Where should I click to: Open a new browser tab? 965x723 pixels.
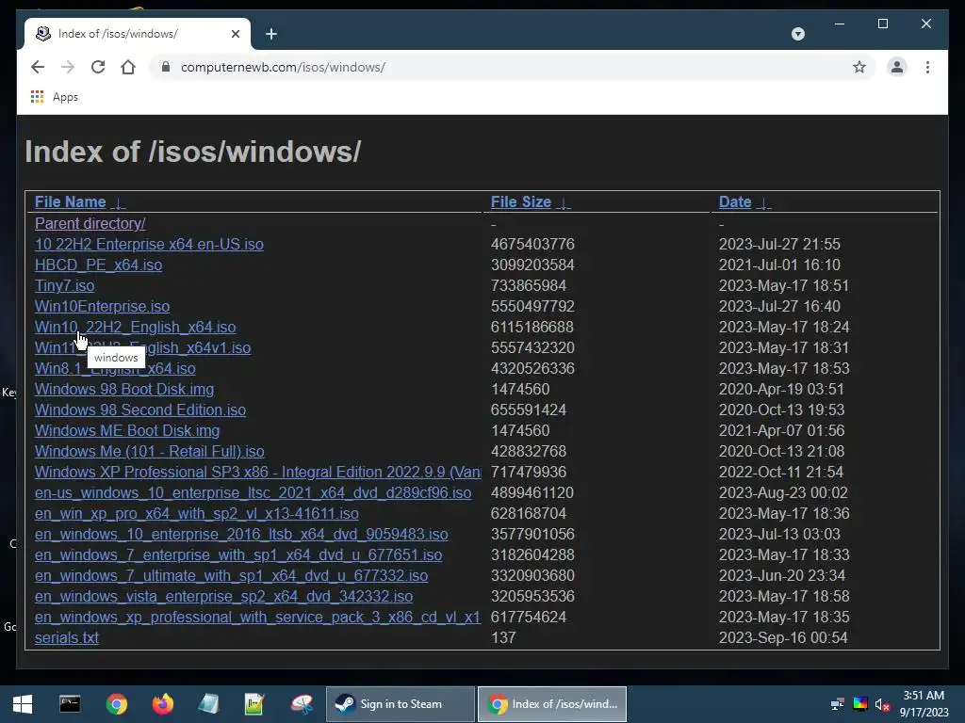(x=270, y=34)
